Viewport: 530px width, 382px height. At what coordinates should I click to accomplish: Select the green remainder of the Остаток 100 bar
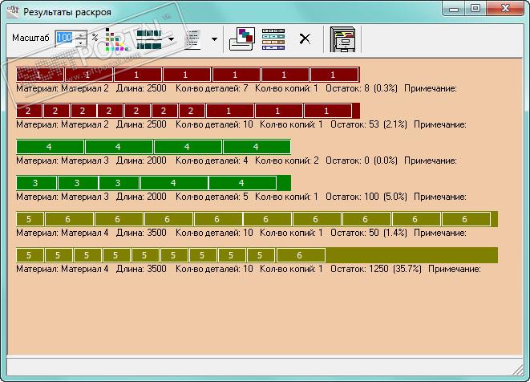click(284, 183)
